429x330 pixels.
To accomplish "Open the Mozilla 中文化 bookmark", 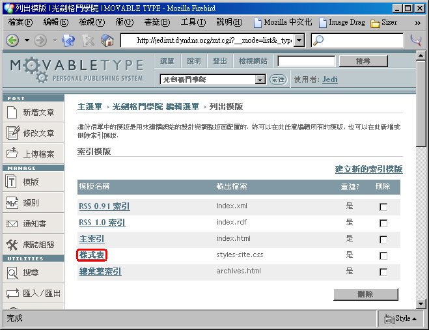I will (283, 22).
